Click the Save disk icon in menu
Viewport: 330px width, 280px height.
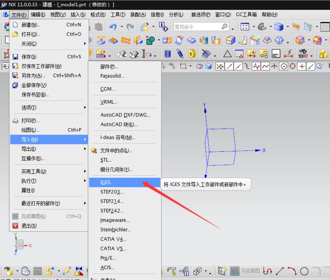point(15,56)
